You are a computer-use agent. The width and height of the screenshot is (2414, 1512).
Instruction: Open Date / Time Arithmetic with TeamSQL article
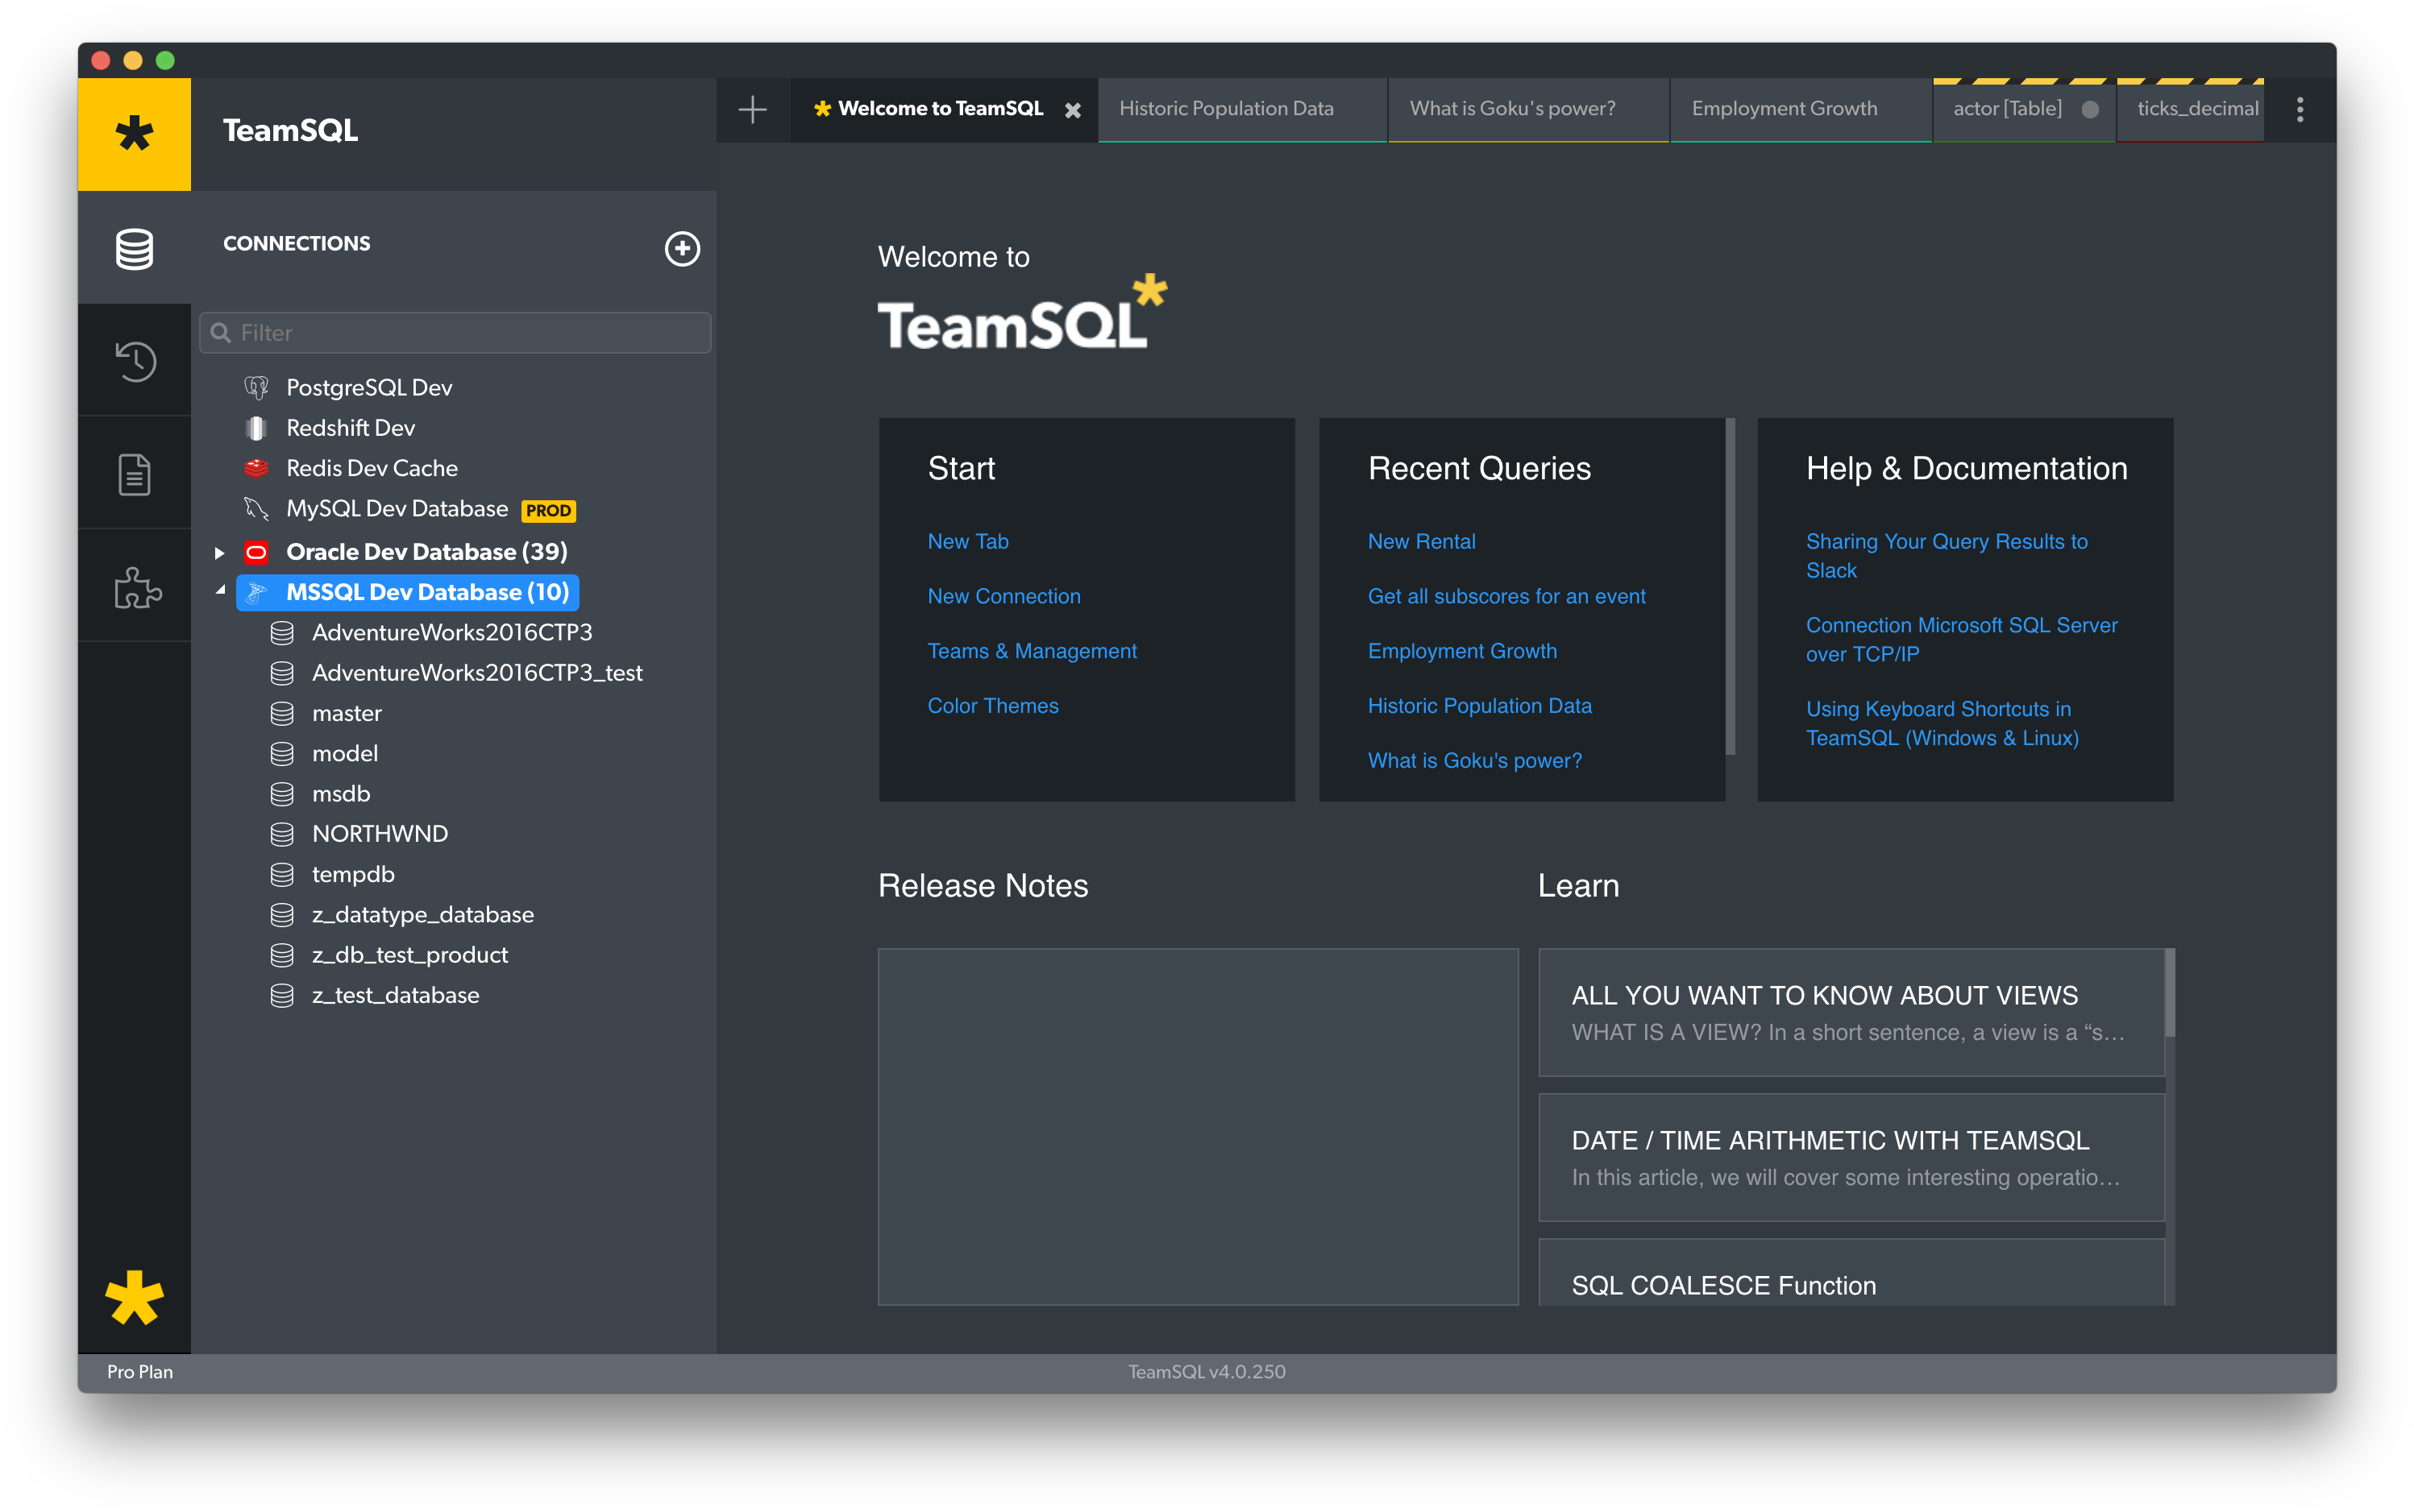tap(1851, 1157)
